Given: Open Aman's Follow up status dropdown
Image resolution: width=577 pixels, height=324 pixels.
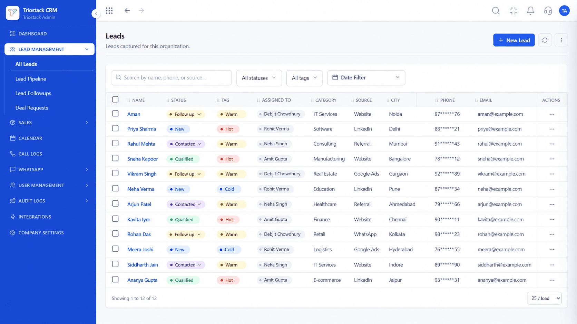Looking at the screenshot, I should [x=186, y=114].
